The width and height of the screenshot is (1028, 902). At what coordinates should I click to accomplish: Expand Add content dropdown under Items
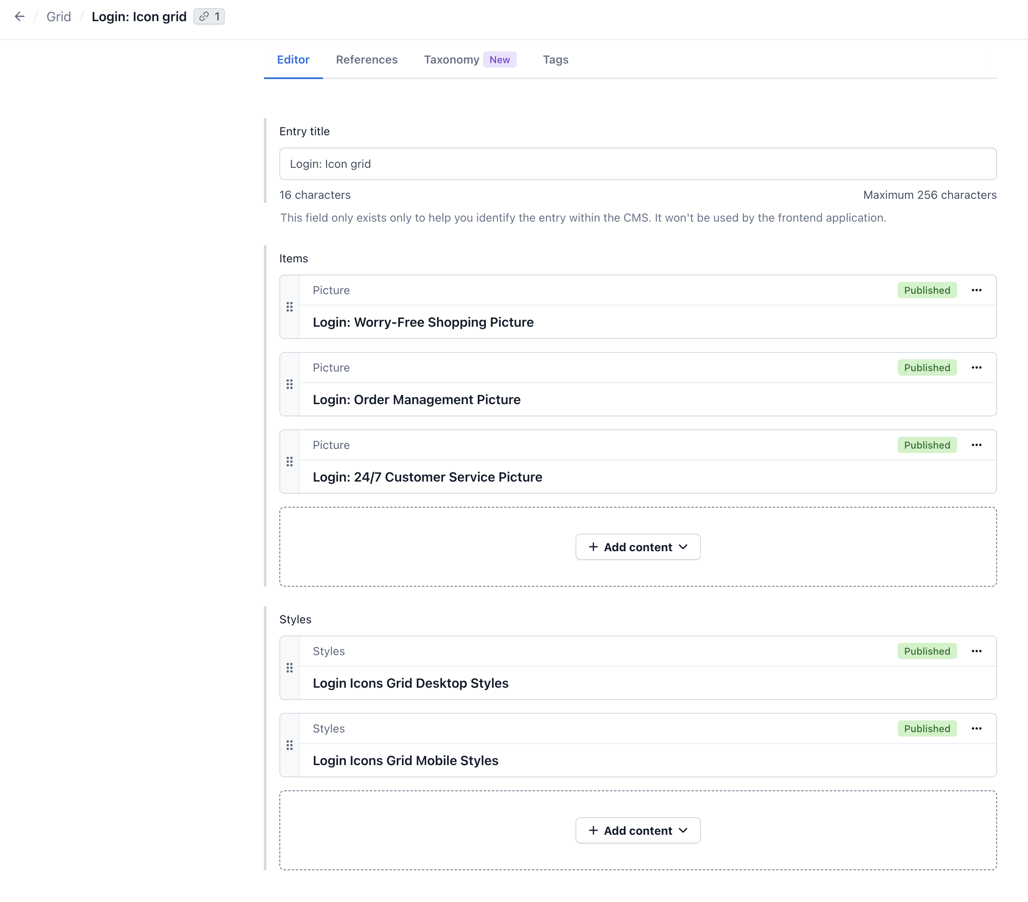click(638, 547)
